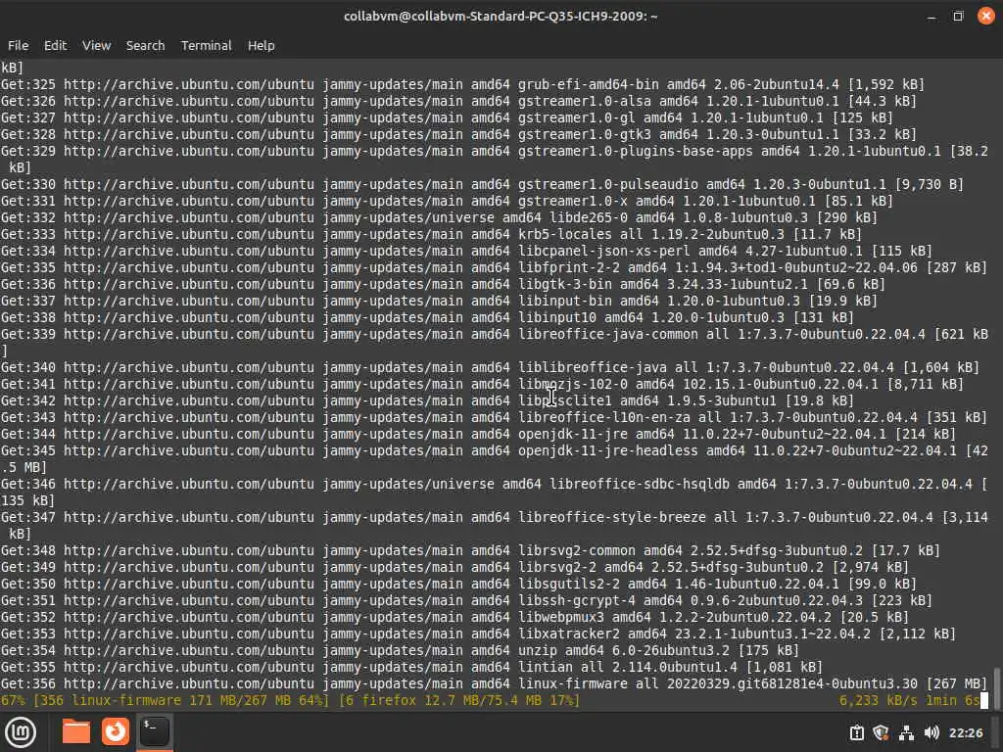Open the 22:26 clock calendar

point(966,732)
